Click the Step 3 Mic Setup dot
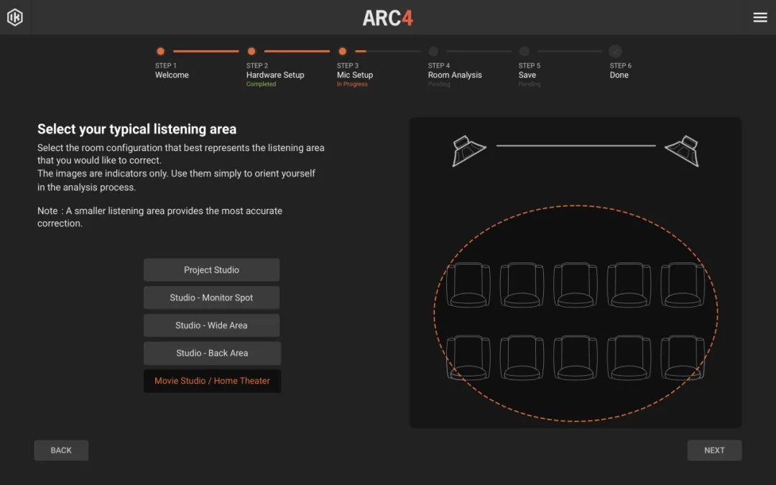Viewport: 776px width, 485px height. [x=343, y=51]
